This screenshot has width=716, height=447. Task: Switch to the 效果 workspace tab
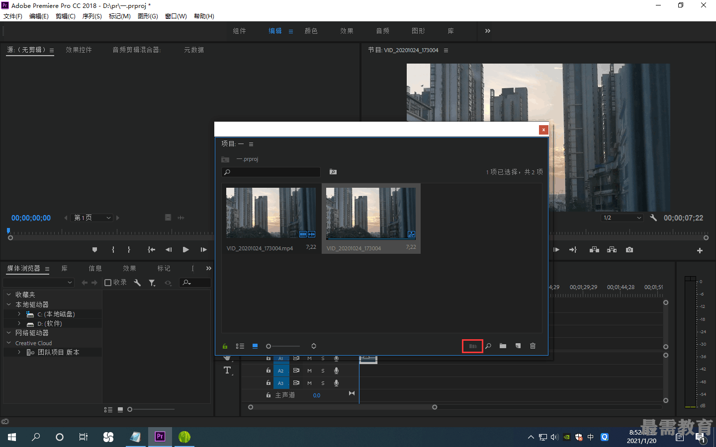pos(347,31)
